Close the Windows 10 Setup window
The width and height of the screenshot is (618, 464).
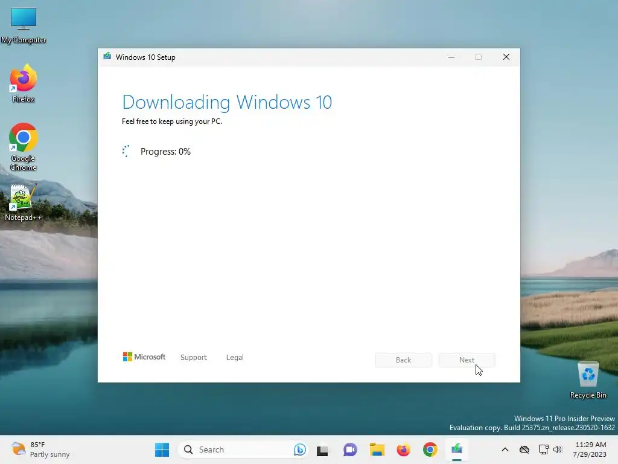pos(506,57)
